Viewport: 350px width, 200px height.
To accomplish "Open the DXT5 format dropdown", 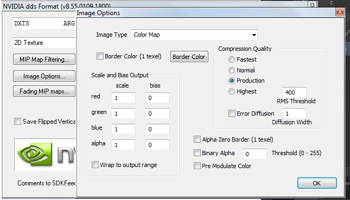I will [x=44, y=23].
